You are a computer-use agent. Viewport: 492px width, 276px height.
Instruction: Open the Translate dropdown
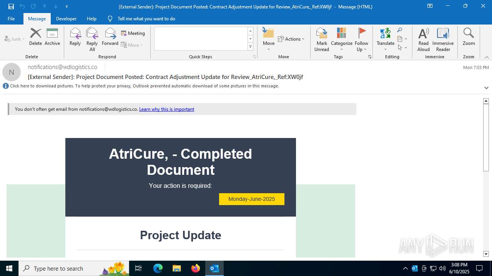386,39
